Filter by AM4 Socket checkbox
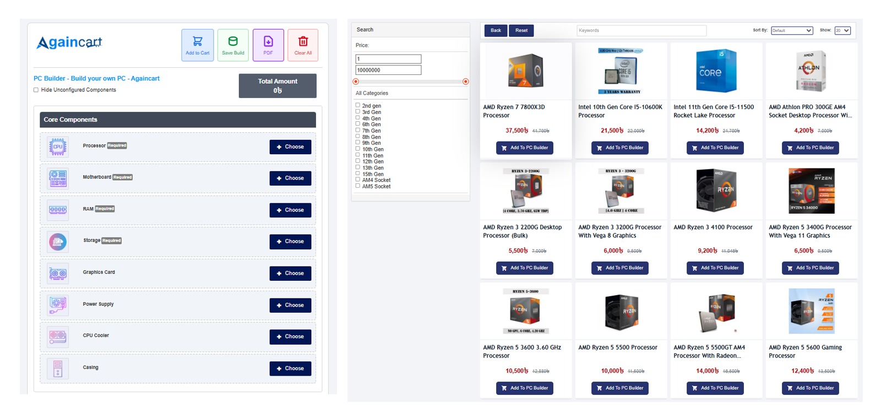 pyautogui.click(x=357, y=179)
